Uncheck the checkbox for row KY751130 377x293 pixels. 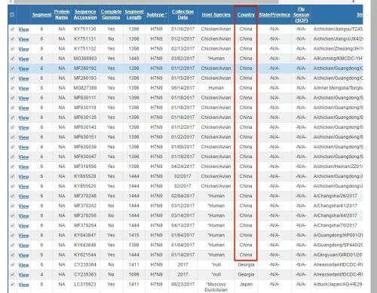click(x=12, y=29)
